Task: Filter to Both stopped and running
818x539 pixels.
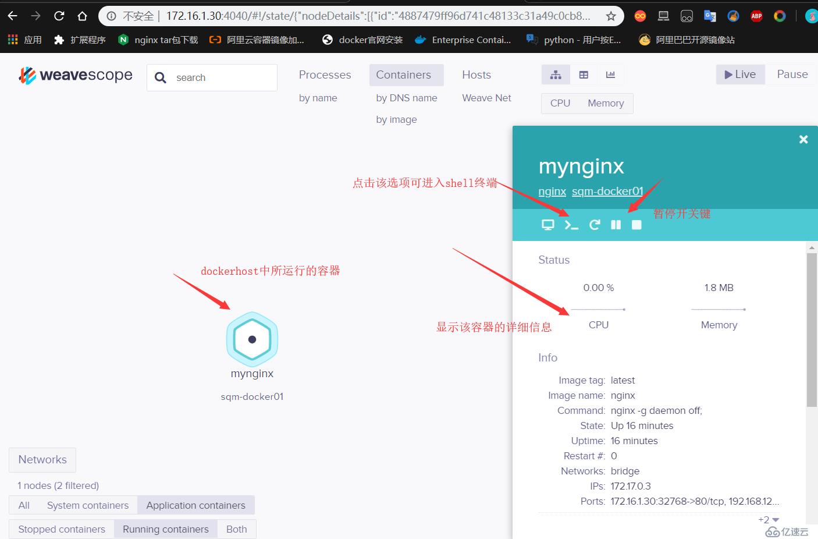Action: (x=237, y=529)
